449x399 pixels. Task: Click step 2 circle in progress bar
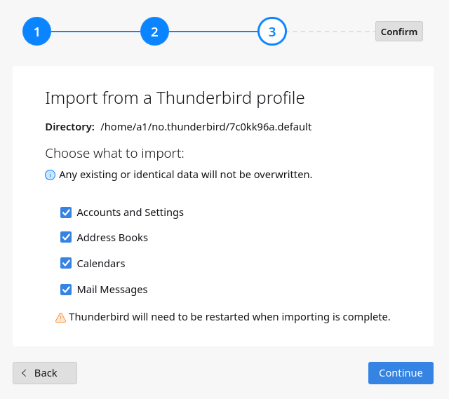154,31
